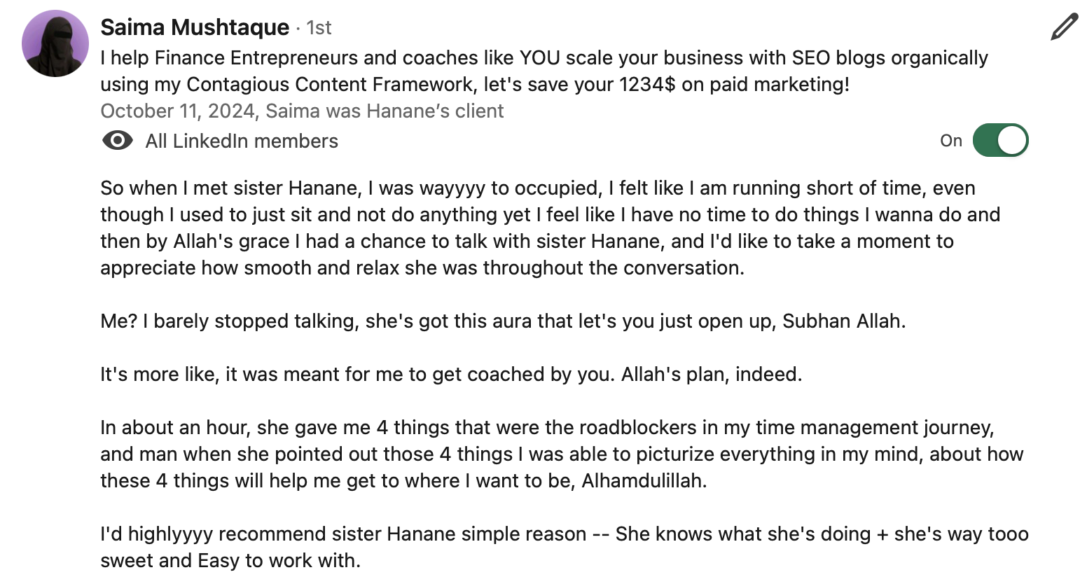Click the closing "I'd highlyyyy recommend" paragraph
The height and width of the screenshot is (584, 1087).
pyautogui.click(x=565, y=547)
